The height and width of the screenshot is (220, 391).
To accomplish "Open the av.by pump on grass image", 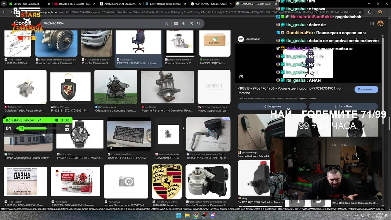I will tap(116, 87).
